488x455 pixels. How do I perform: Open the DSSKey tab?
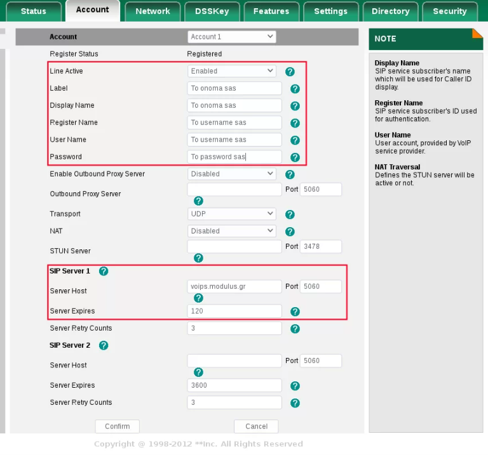[x=212, y=11]
